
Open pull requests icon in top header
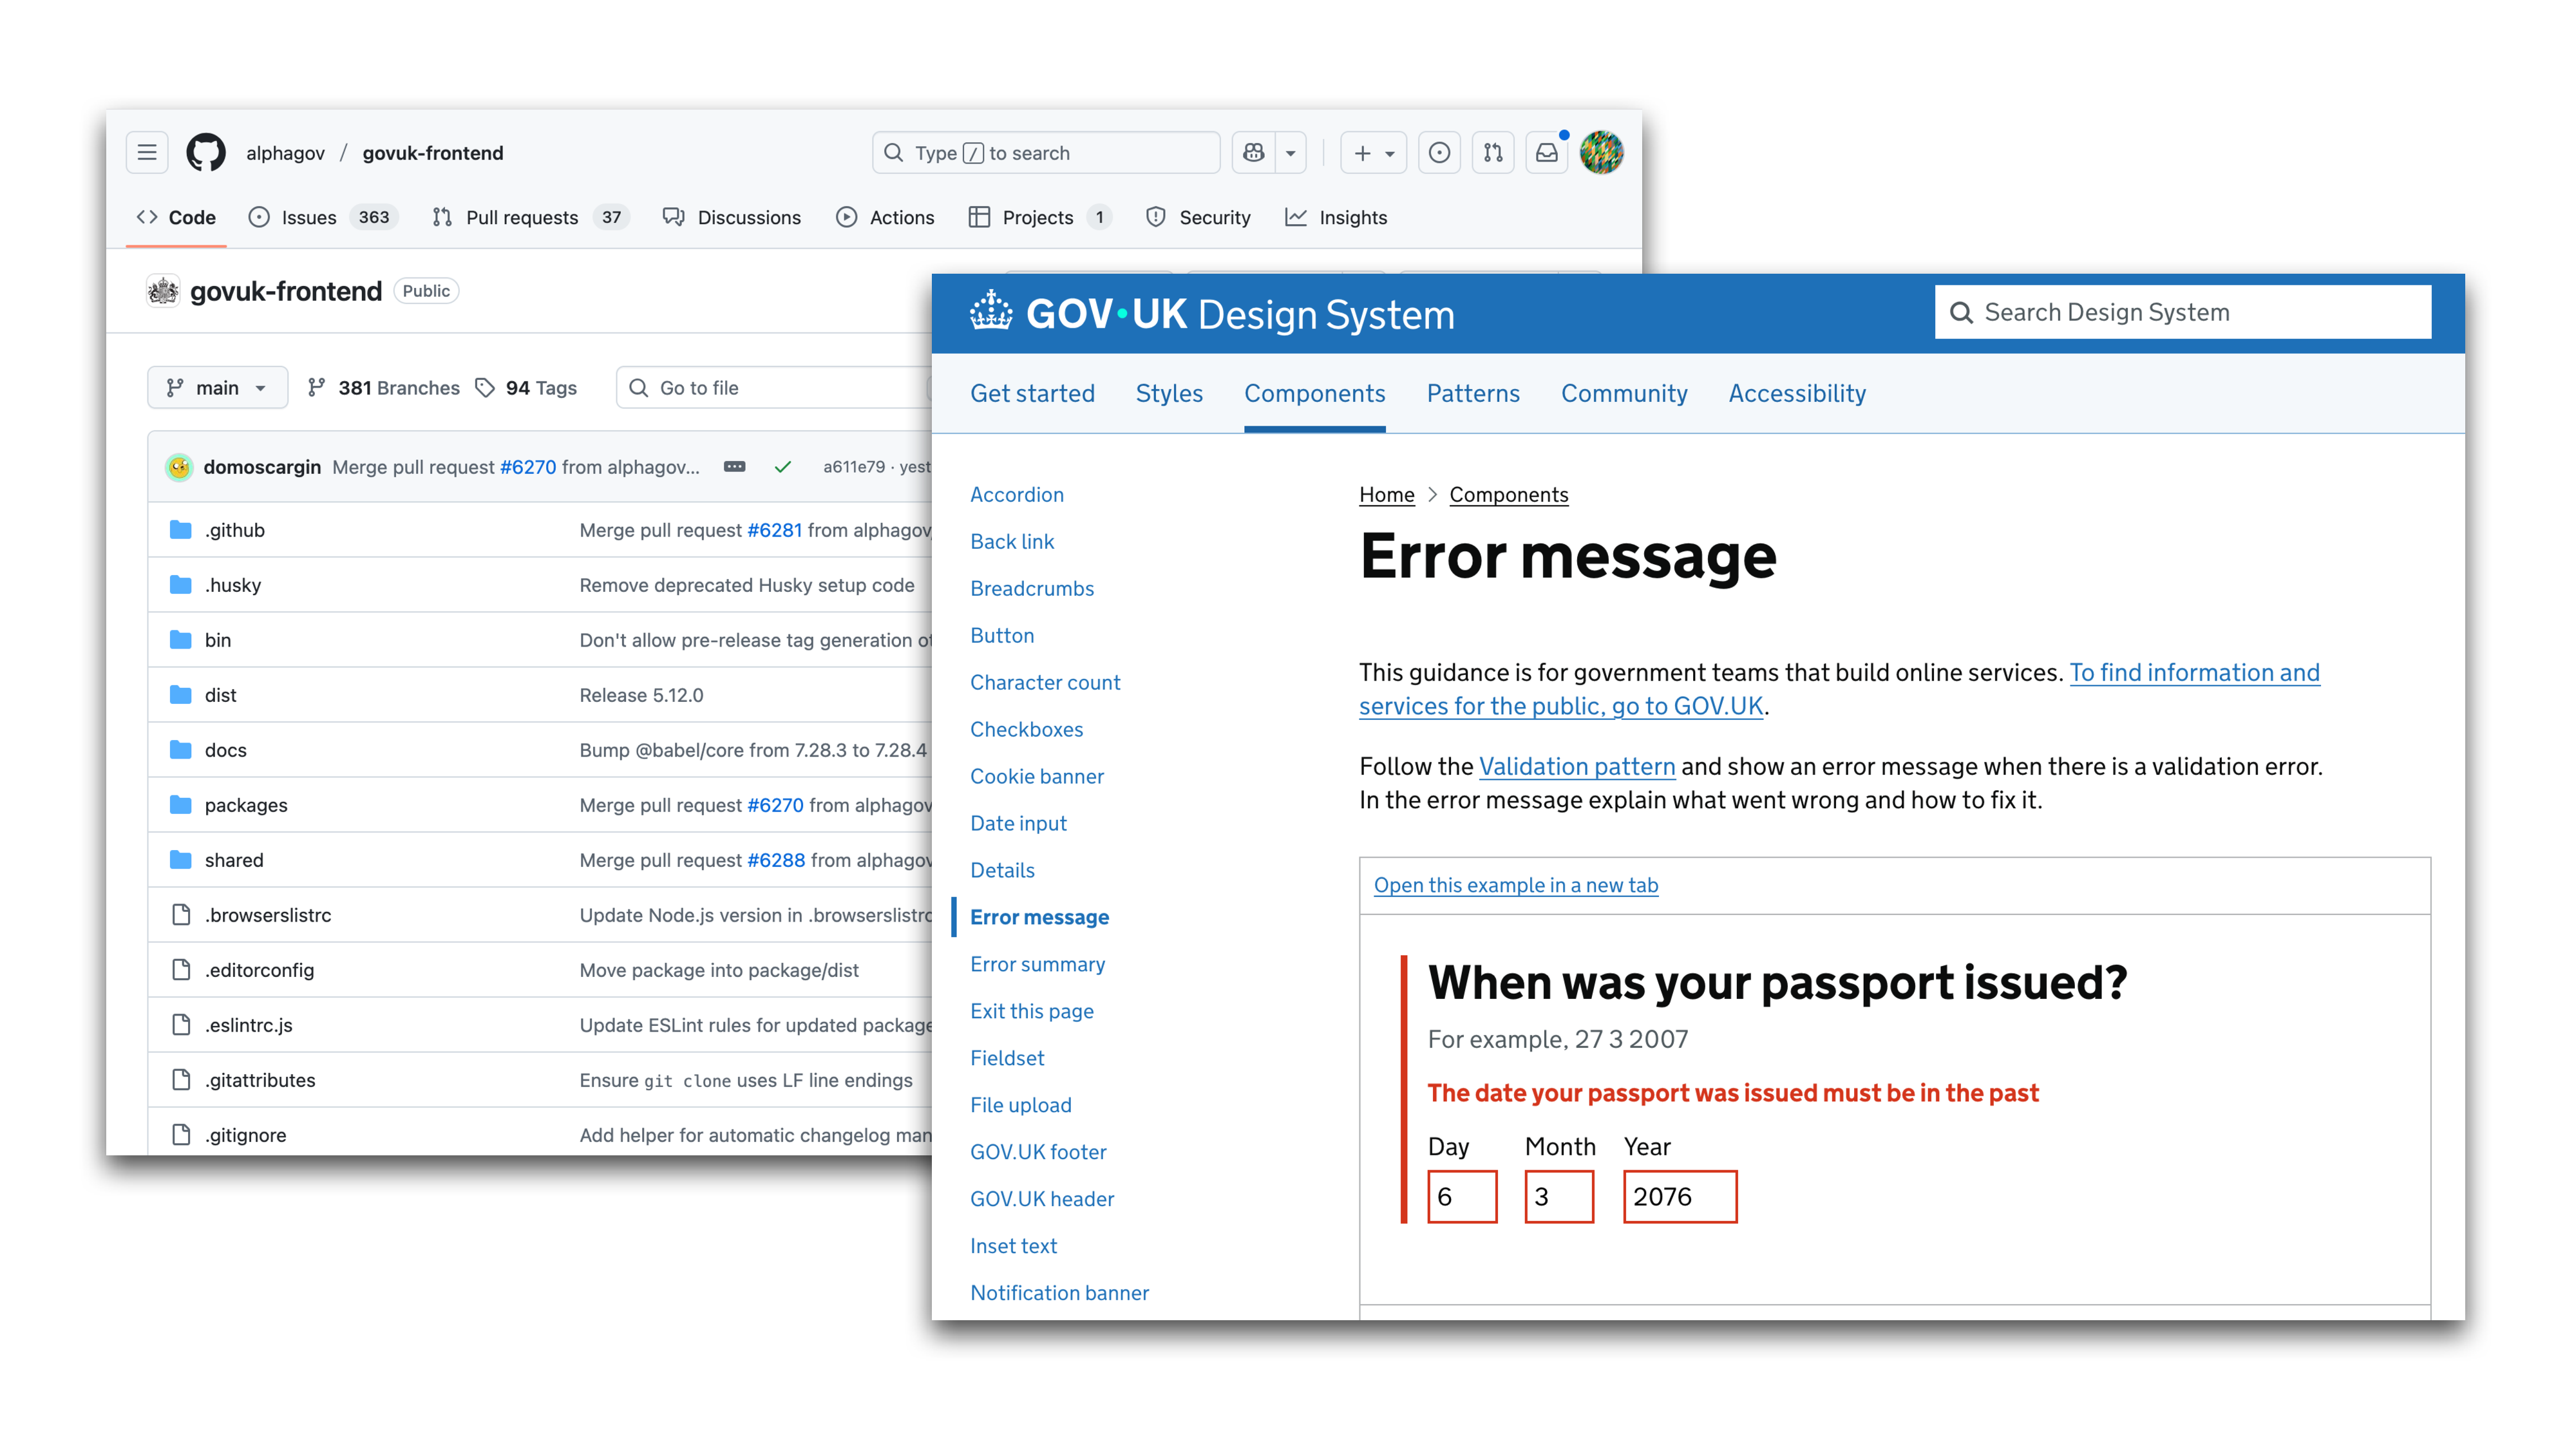pyautogui.click(x=1493, y=153)
